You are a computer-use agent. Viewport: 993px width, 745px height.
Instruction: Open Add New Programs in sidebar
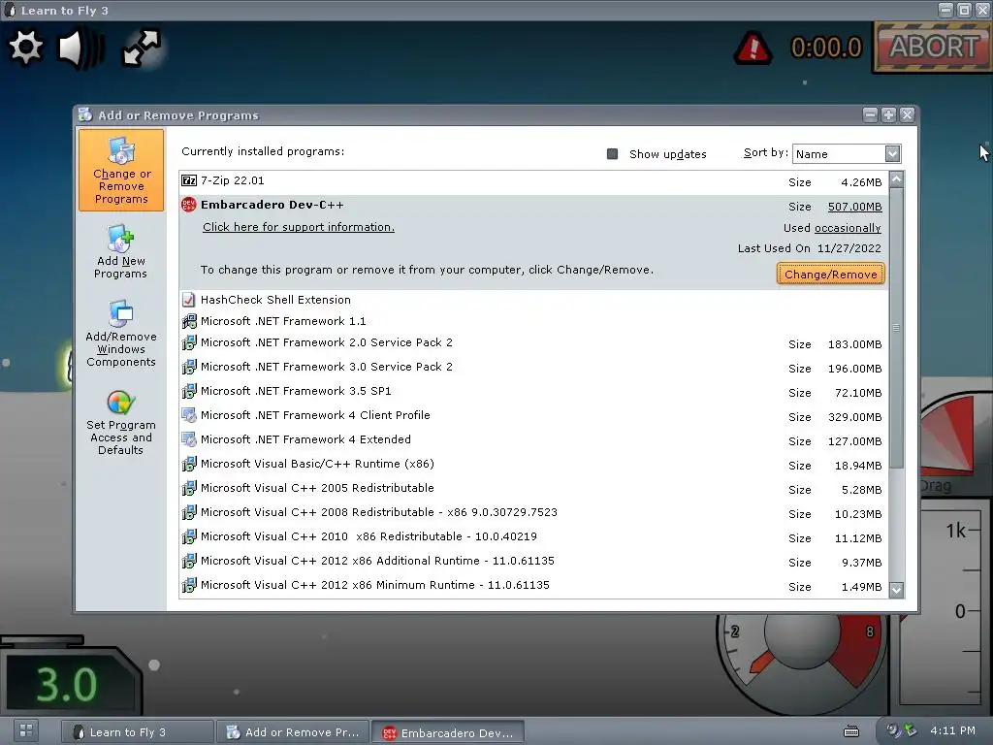(120, 251)
